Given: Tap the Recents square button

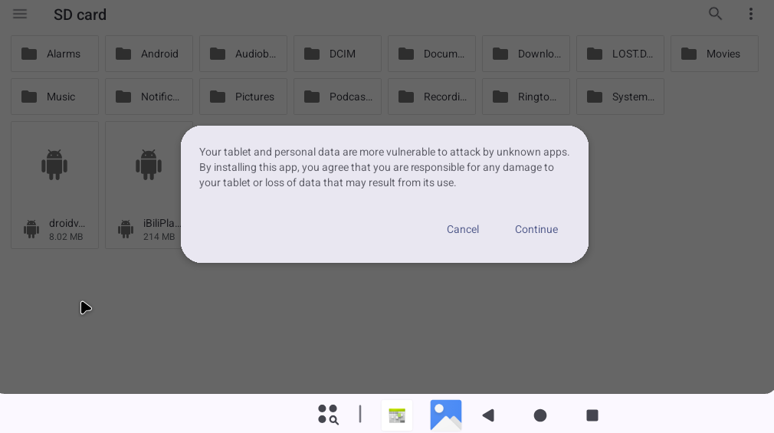Looking at the screenshot, I should click(x=592, y=415).
